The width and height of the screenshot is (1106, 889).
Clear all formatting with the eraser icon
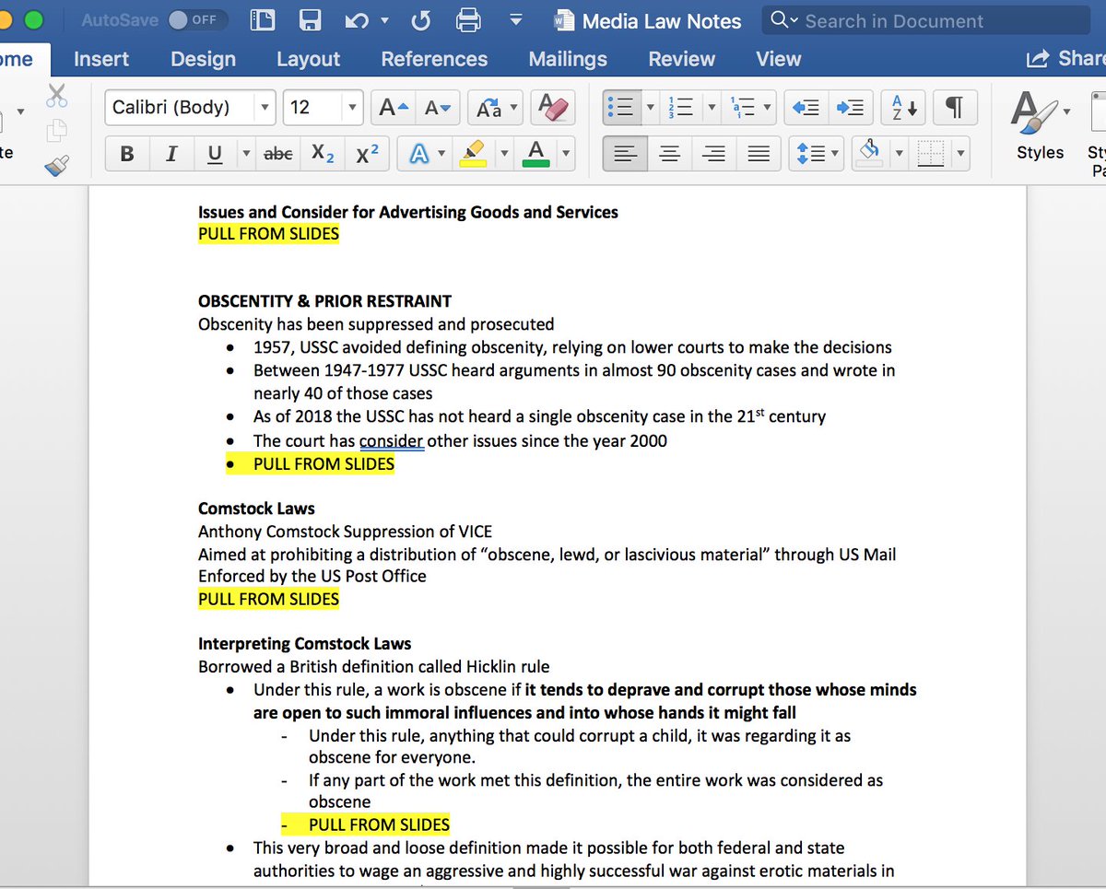(553, 108)
